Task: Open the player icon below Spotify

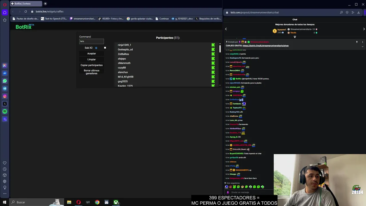Action: (x=5, y=119)
